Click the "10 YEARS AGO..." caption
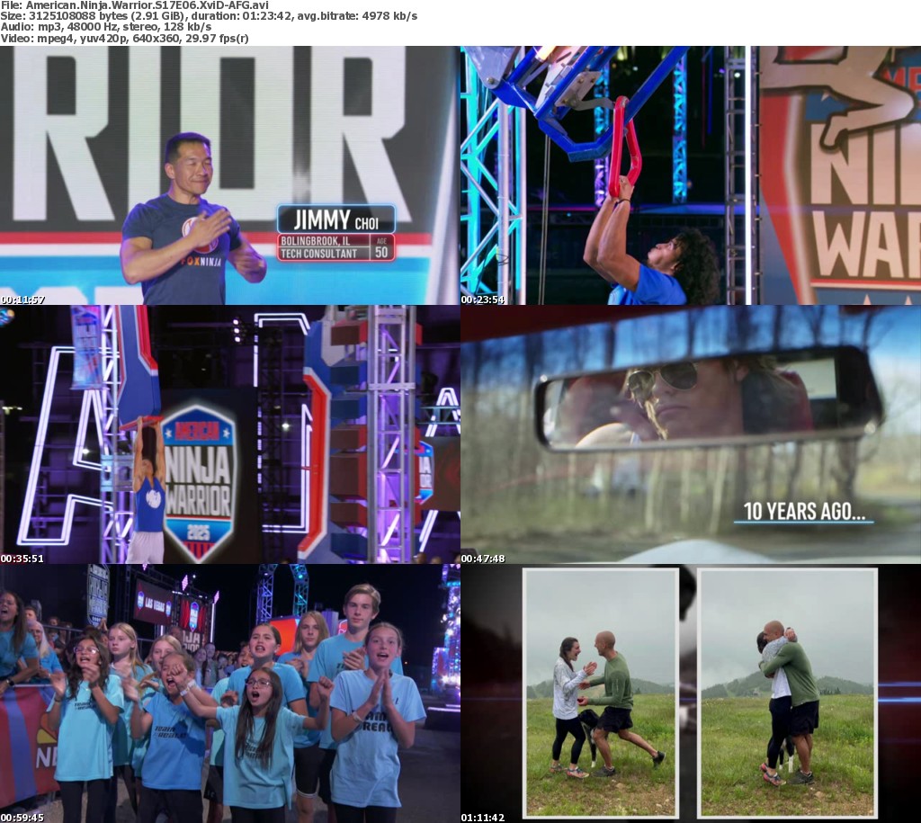The image size is (921, 823). (x=804, y=511)
